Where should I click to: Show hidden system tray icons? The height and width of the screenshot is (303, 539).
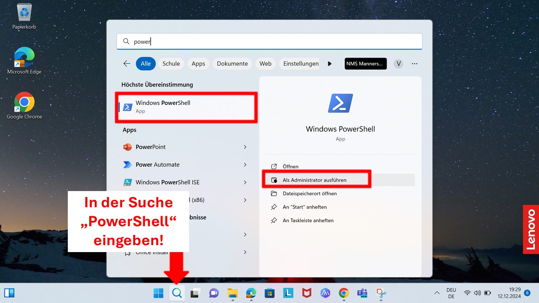tap(437, 293)
